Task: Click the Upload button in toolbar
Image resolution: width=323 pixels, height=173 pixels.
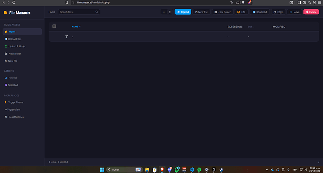Action: pos(183,12)
